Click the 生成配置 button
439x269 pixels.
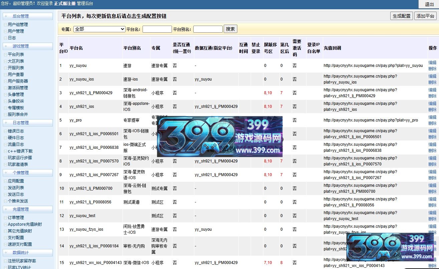pos(402,16)
